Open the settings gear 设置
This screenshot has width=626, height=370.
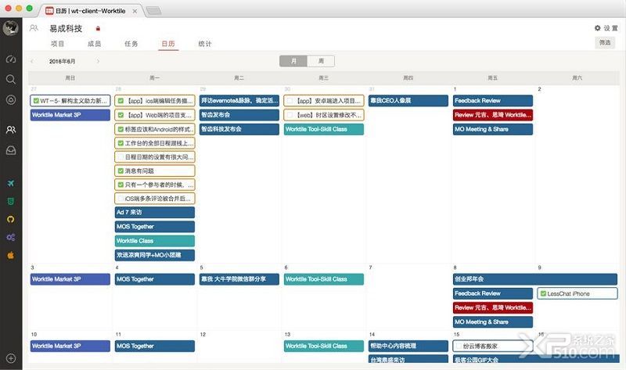[x=606, y=28]
